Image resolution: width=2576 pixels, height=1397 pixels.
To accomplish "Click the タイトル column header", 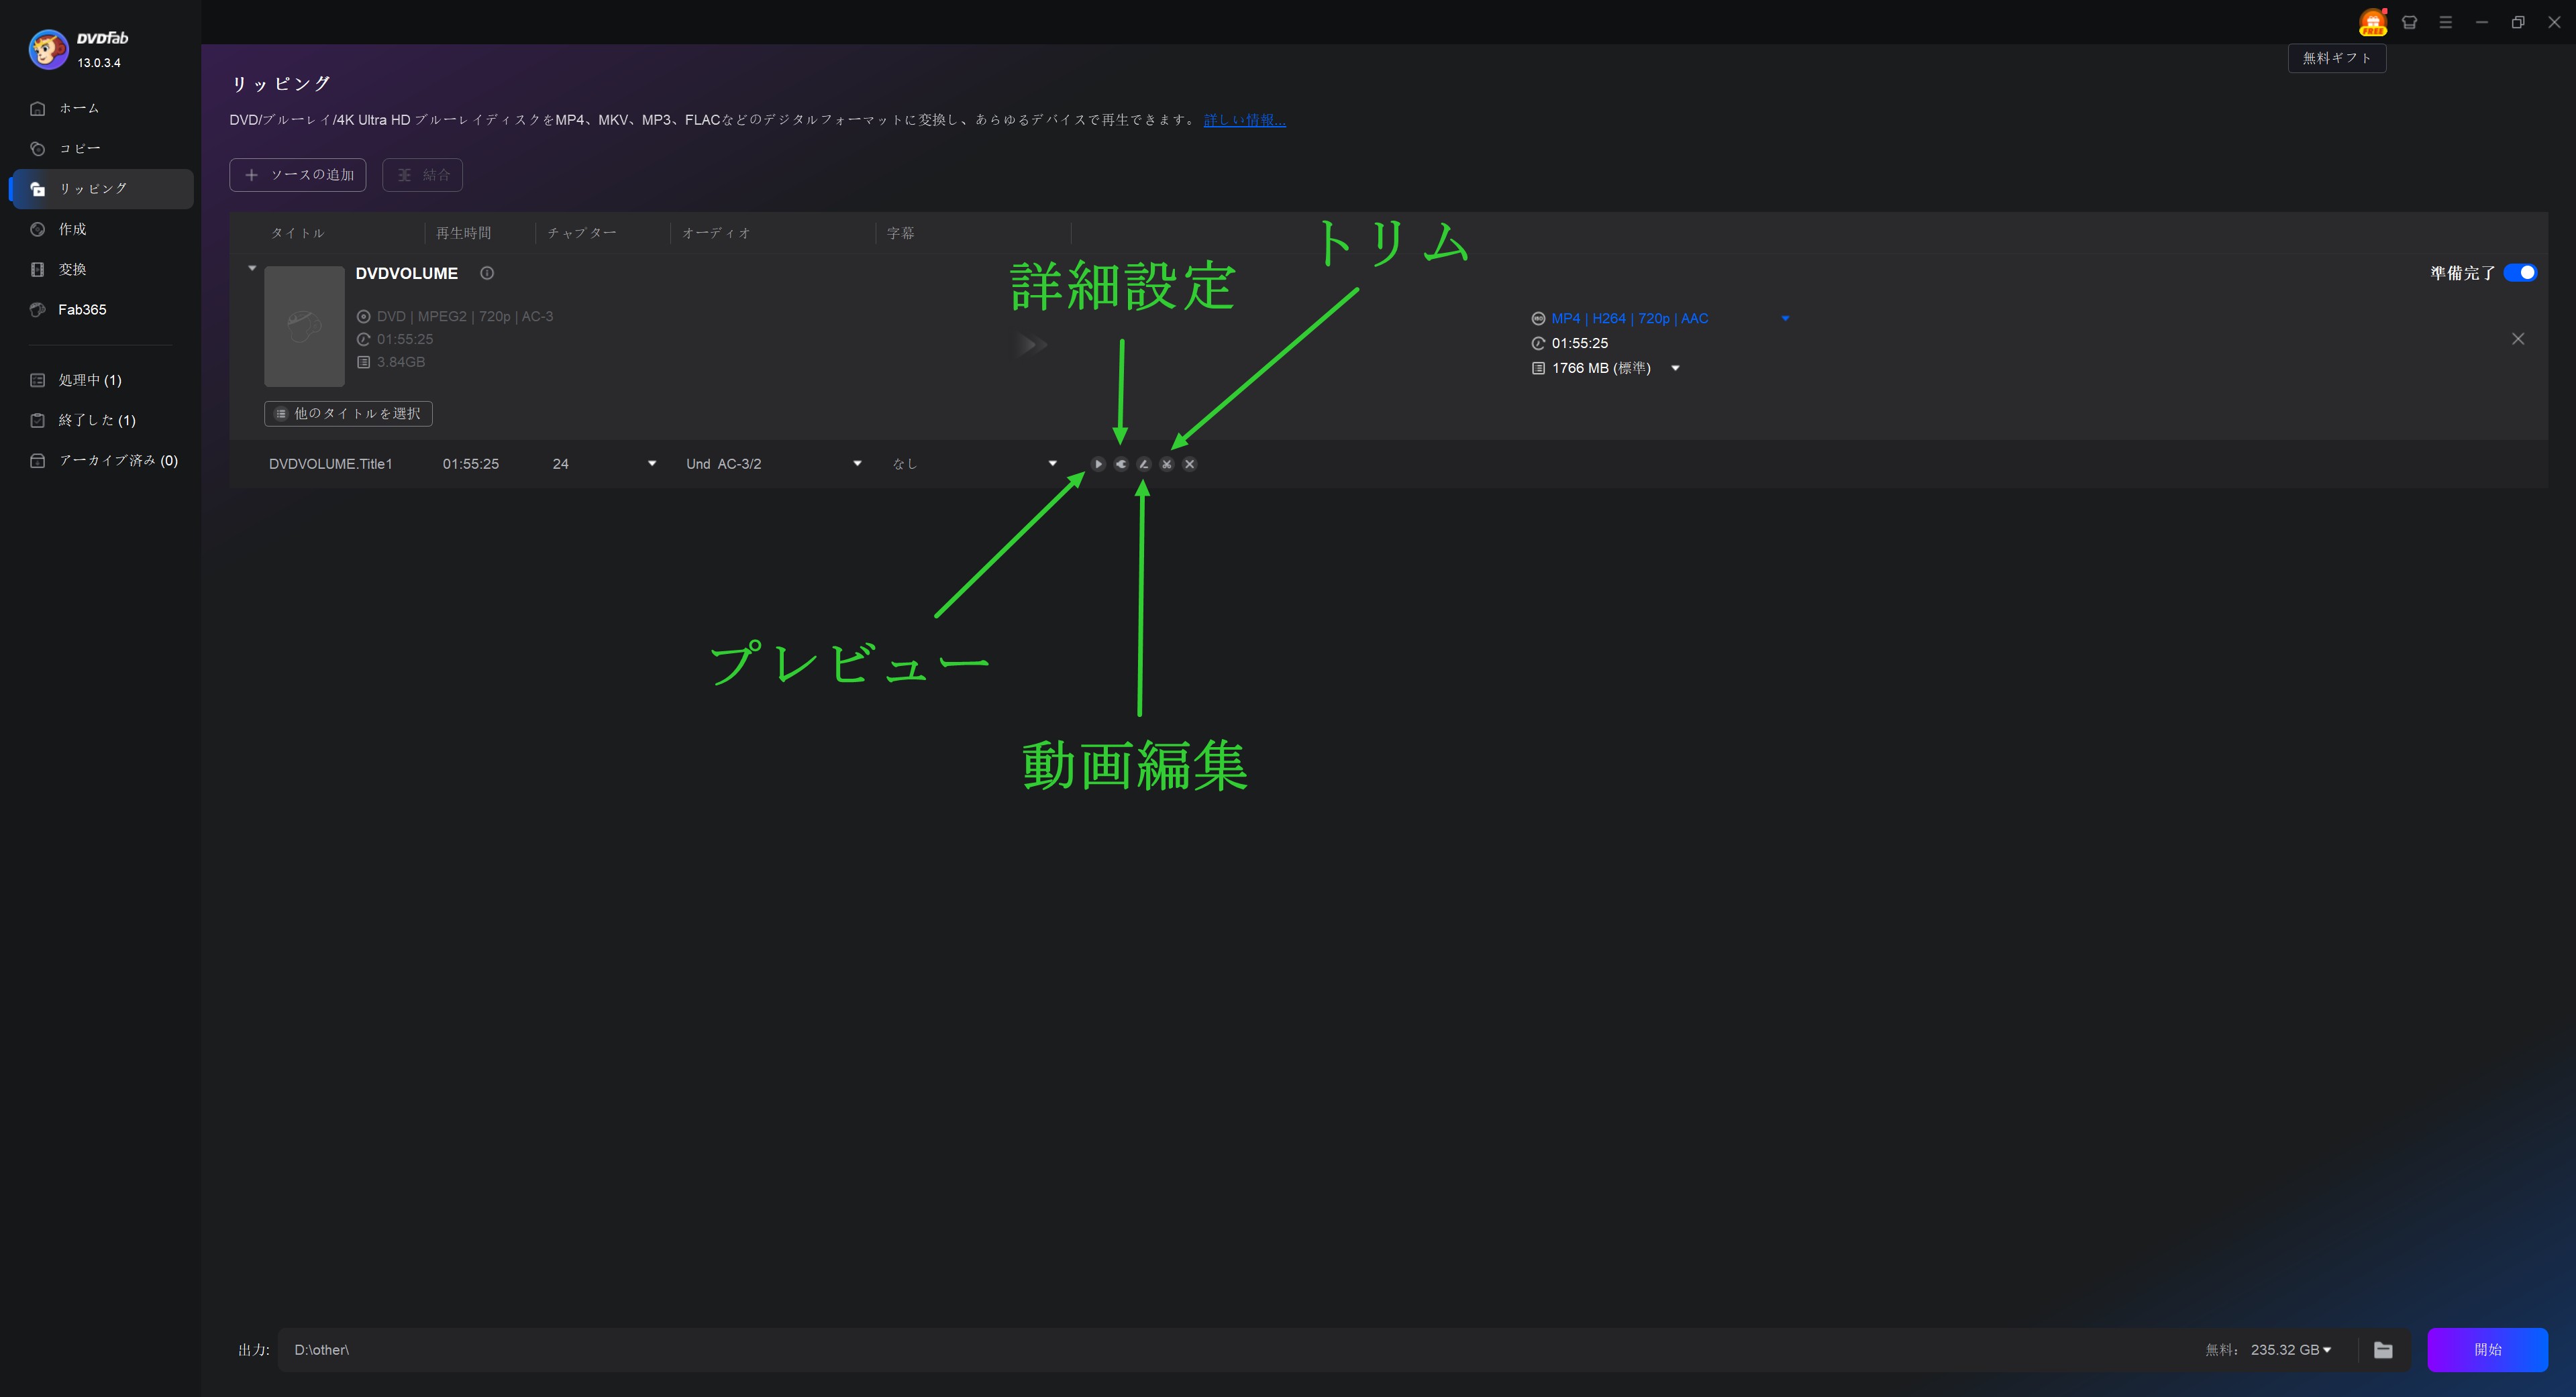I will [298, 233].
